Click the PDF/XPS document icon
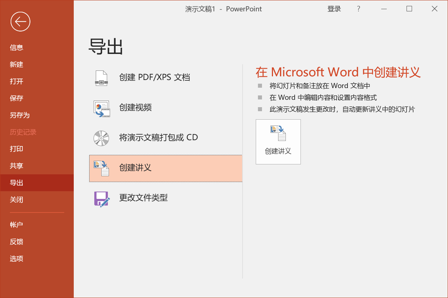The image size is (448, 298). [101, 78]
